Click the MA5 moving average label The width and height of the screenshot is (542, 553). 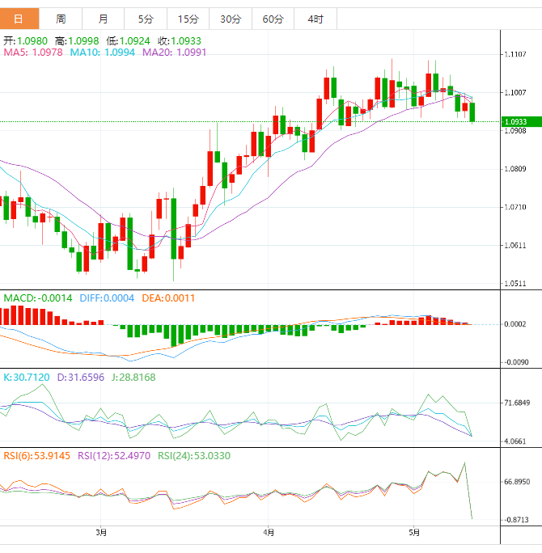[33, 53]
